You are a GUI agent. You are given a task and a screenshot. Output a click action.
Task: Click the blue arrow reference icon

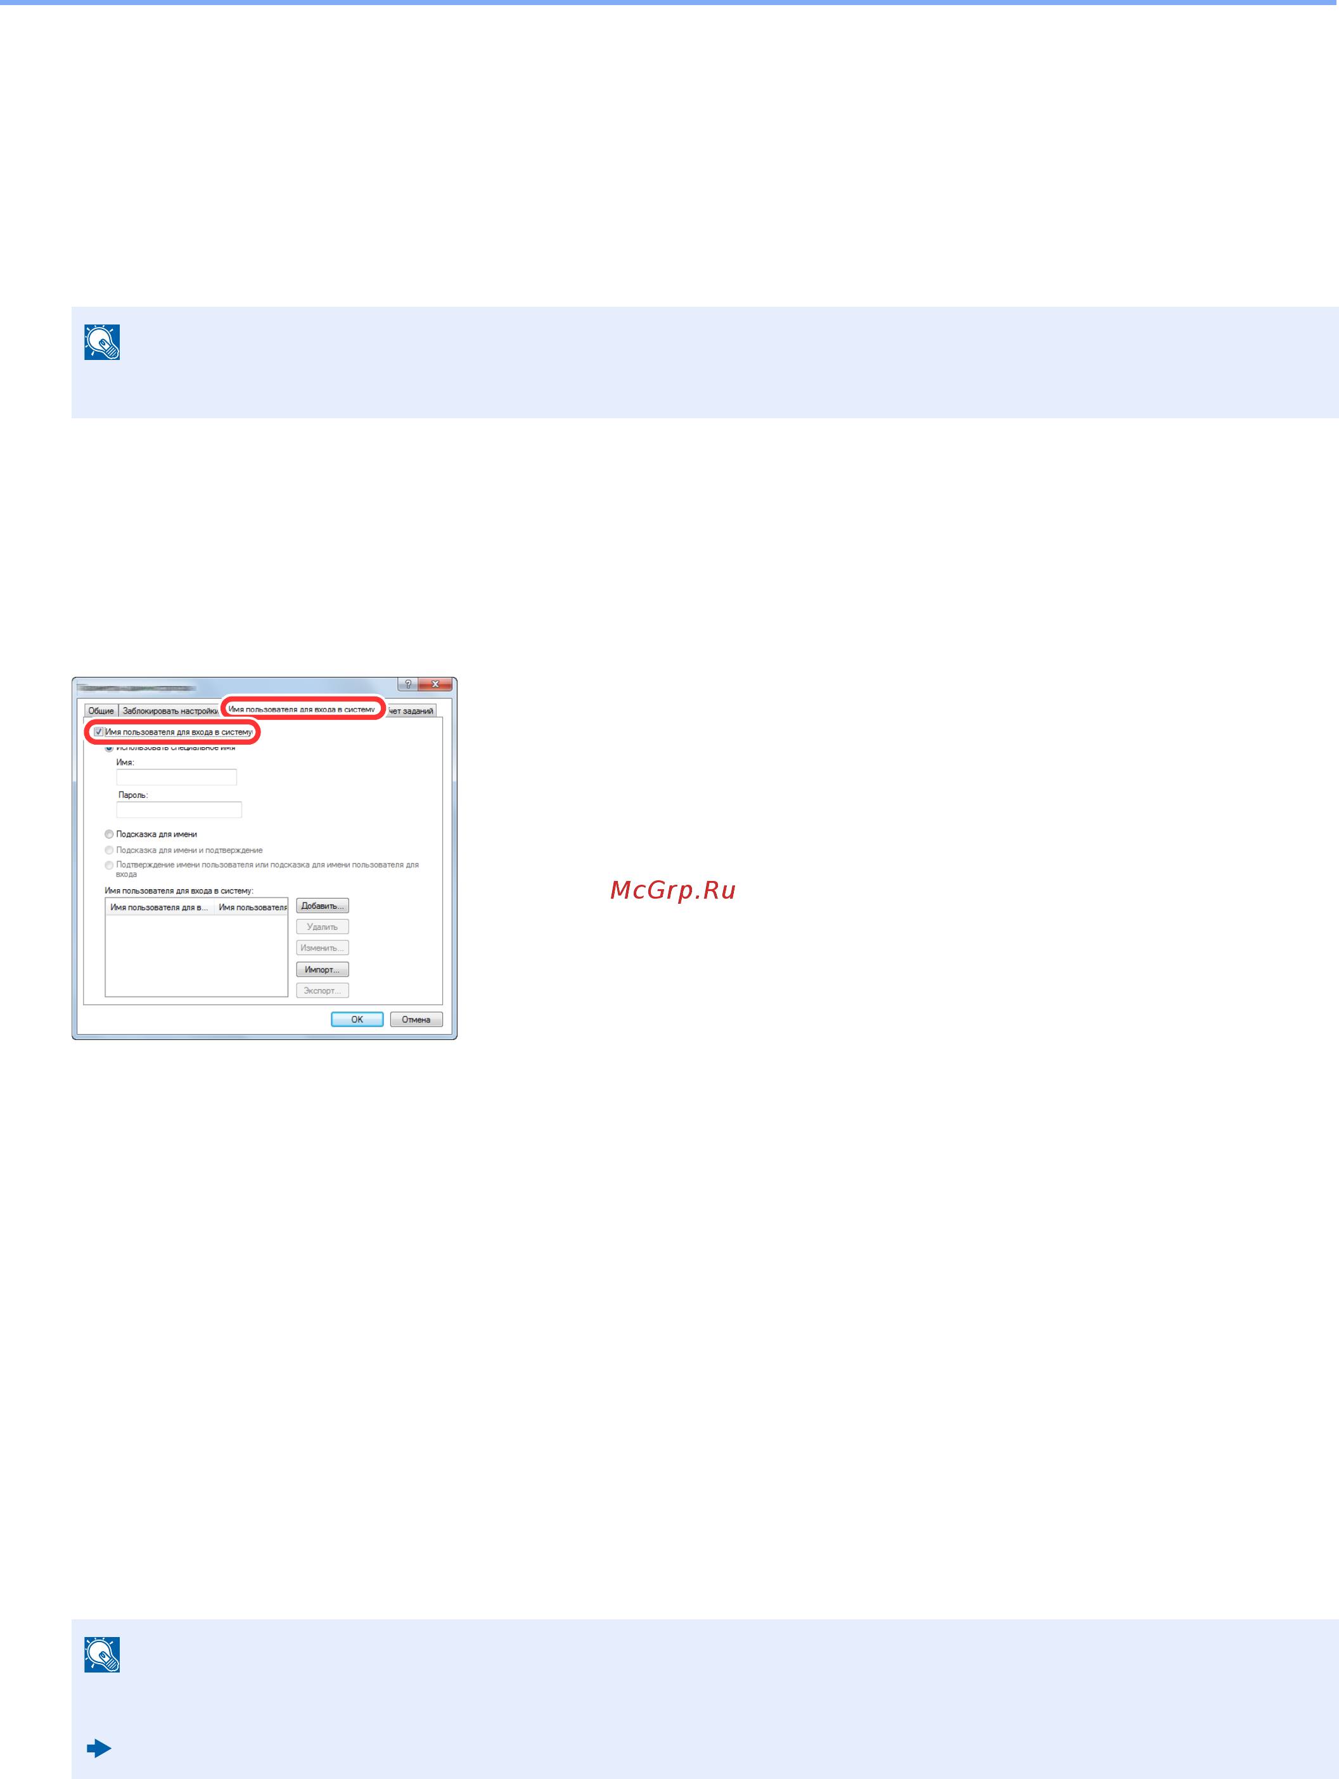(x=99, y=1749)
